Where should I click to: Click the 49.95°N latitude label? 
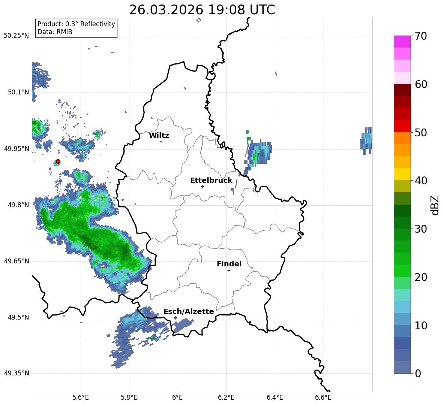[x=16, y=149]
